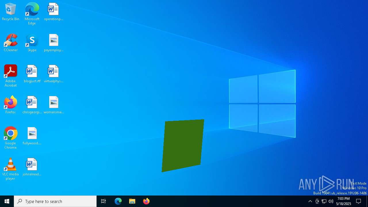The height and width of the screenshot is (207, 368).
Task: Open the Recycle Bin desktop icon
Action: 11,12
